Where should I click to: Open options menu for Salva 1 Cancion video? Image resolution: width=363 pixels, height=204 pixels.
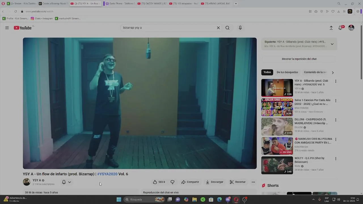pos(336,101)
